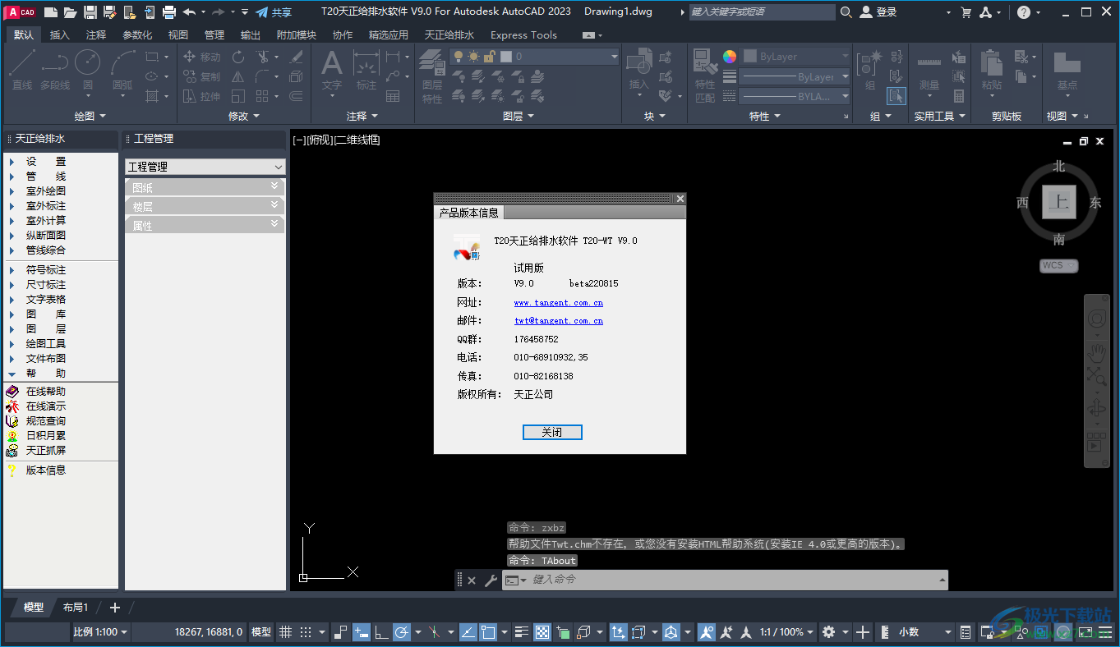Screen dimensions: 1120x647
Task: Click the 共享 share button
Action: (x=274, y=12)
